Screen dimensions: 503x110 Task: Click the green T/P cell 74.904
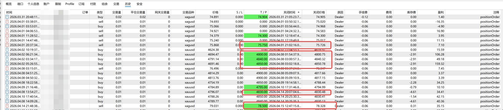tap(256, 17)
